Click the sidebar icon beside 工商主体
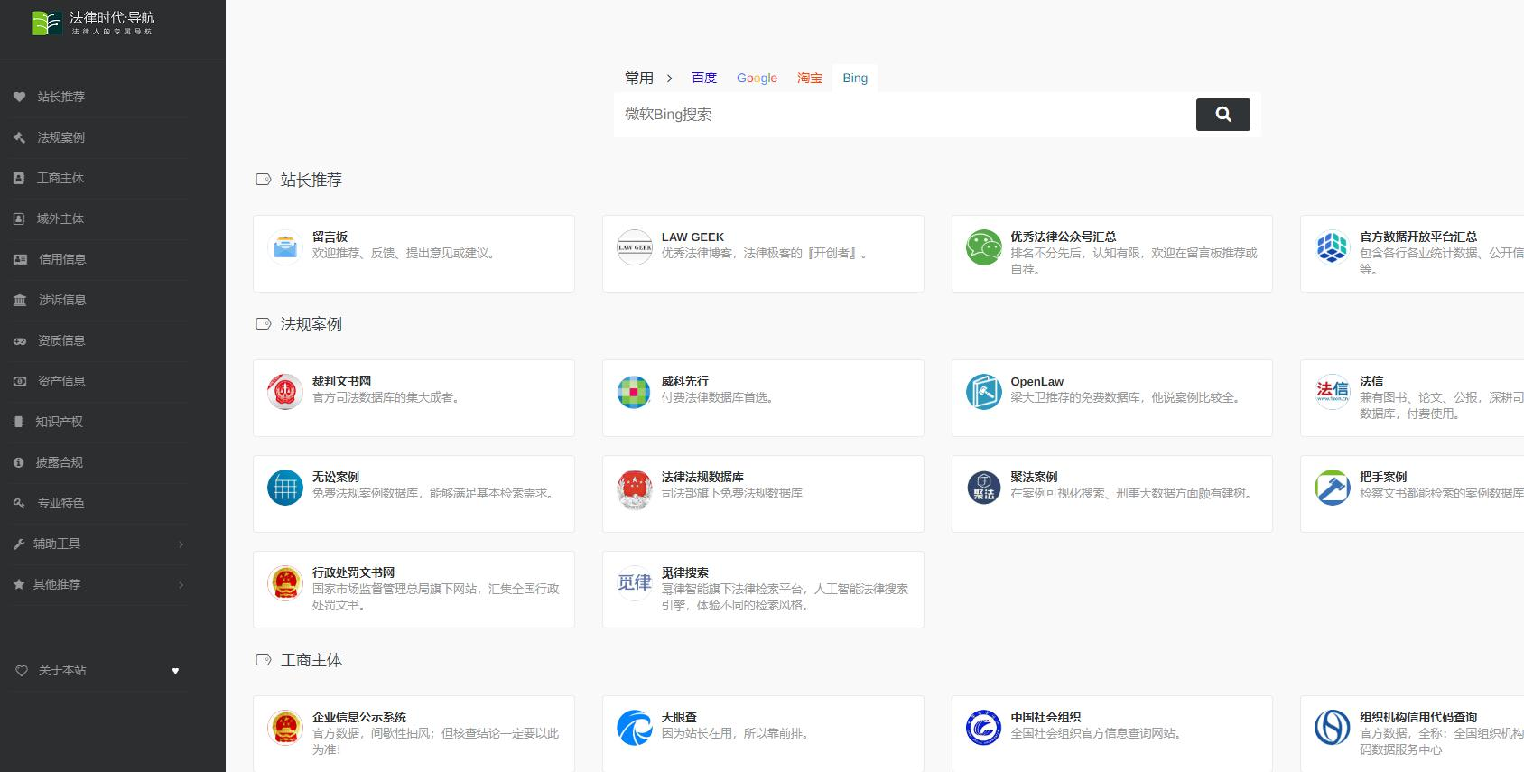 19,178
